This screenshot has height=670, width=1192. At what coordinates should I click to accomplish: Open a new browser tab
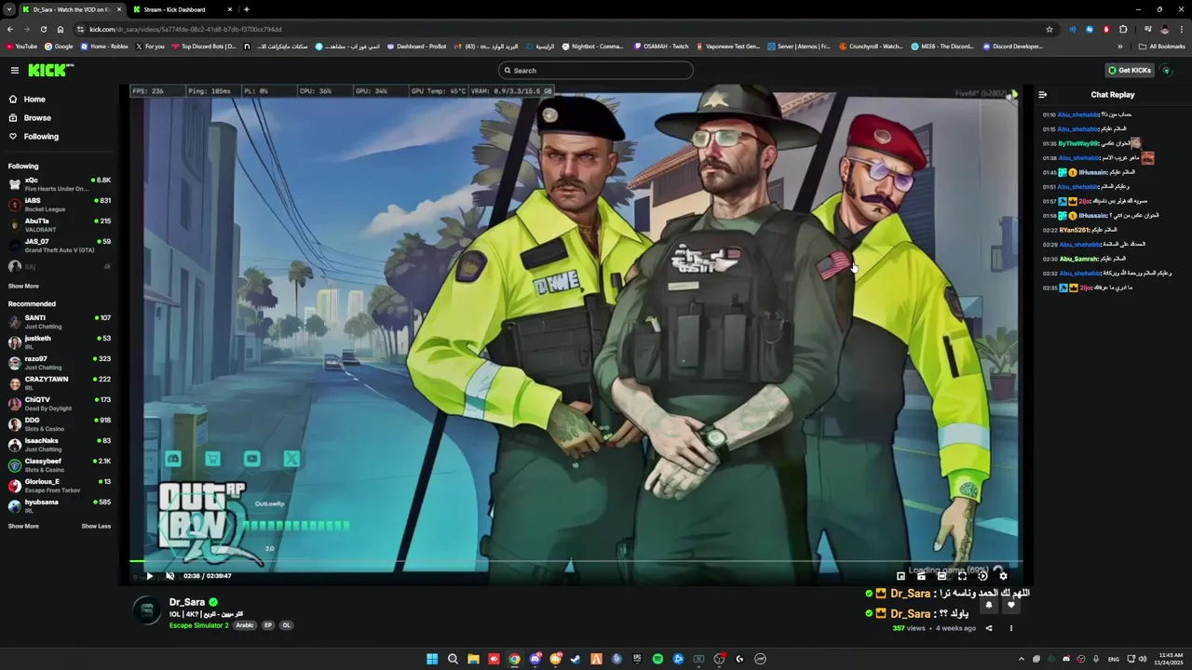(247, 9)
